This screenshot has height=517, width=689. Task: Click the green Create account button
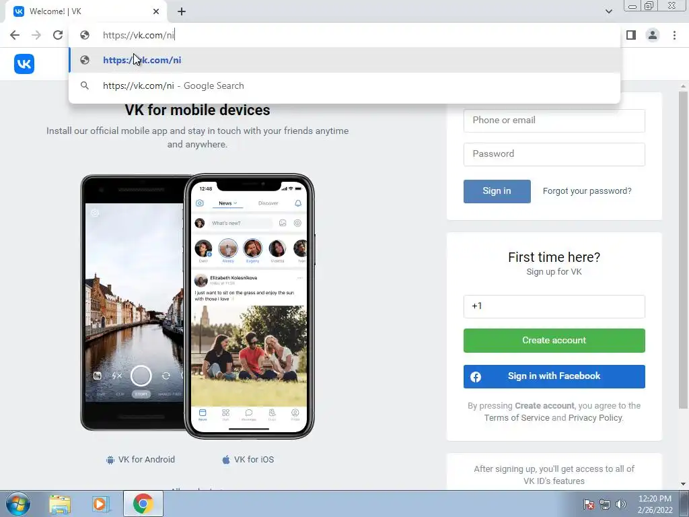tap(554, 340)
